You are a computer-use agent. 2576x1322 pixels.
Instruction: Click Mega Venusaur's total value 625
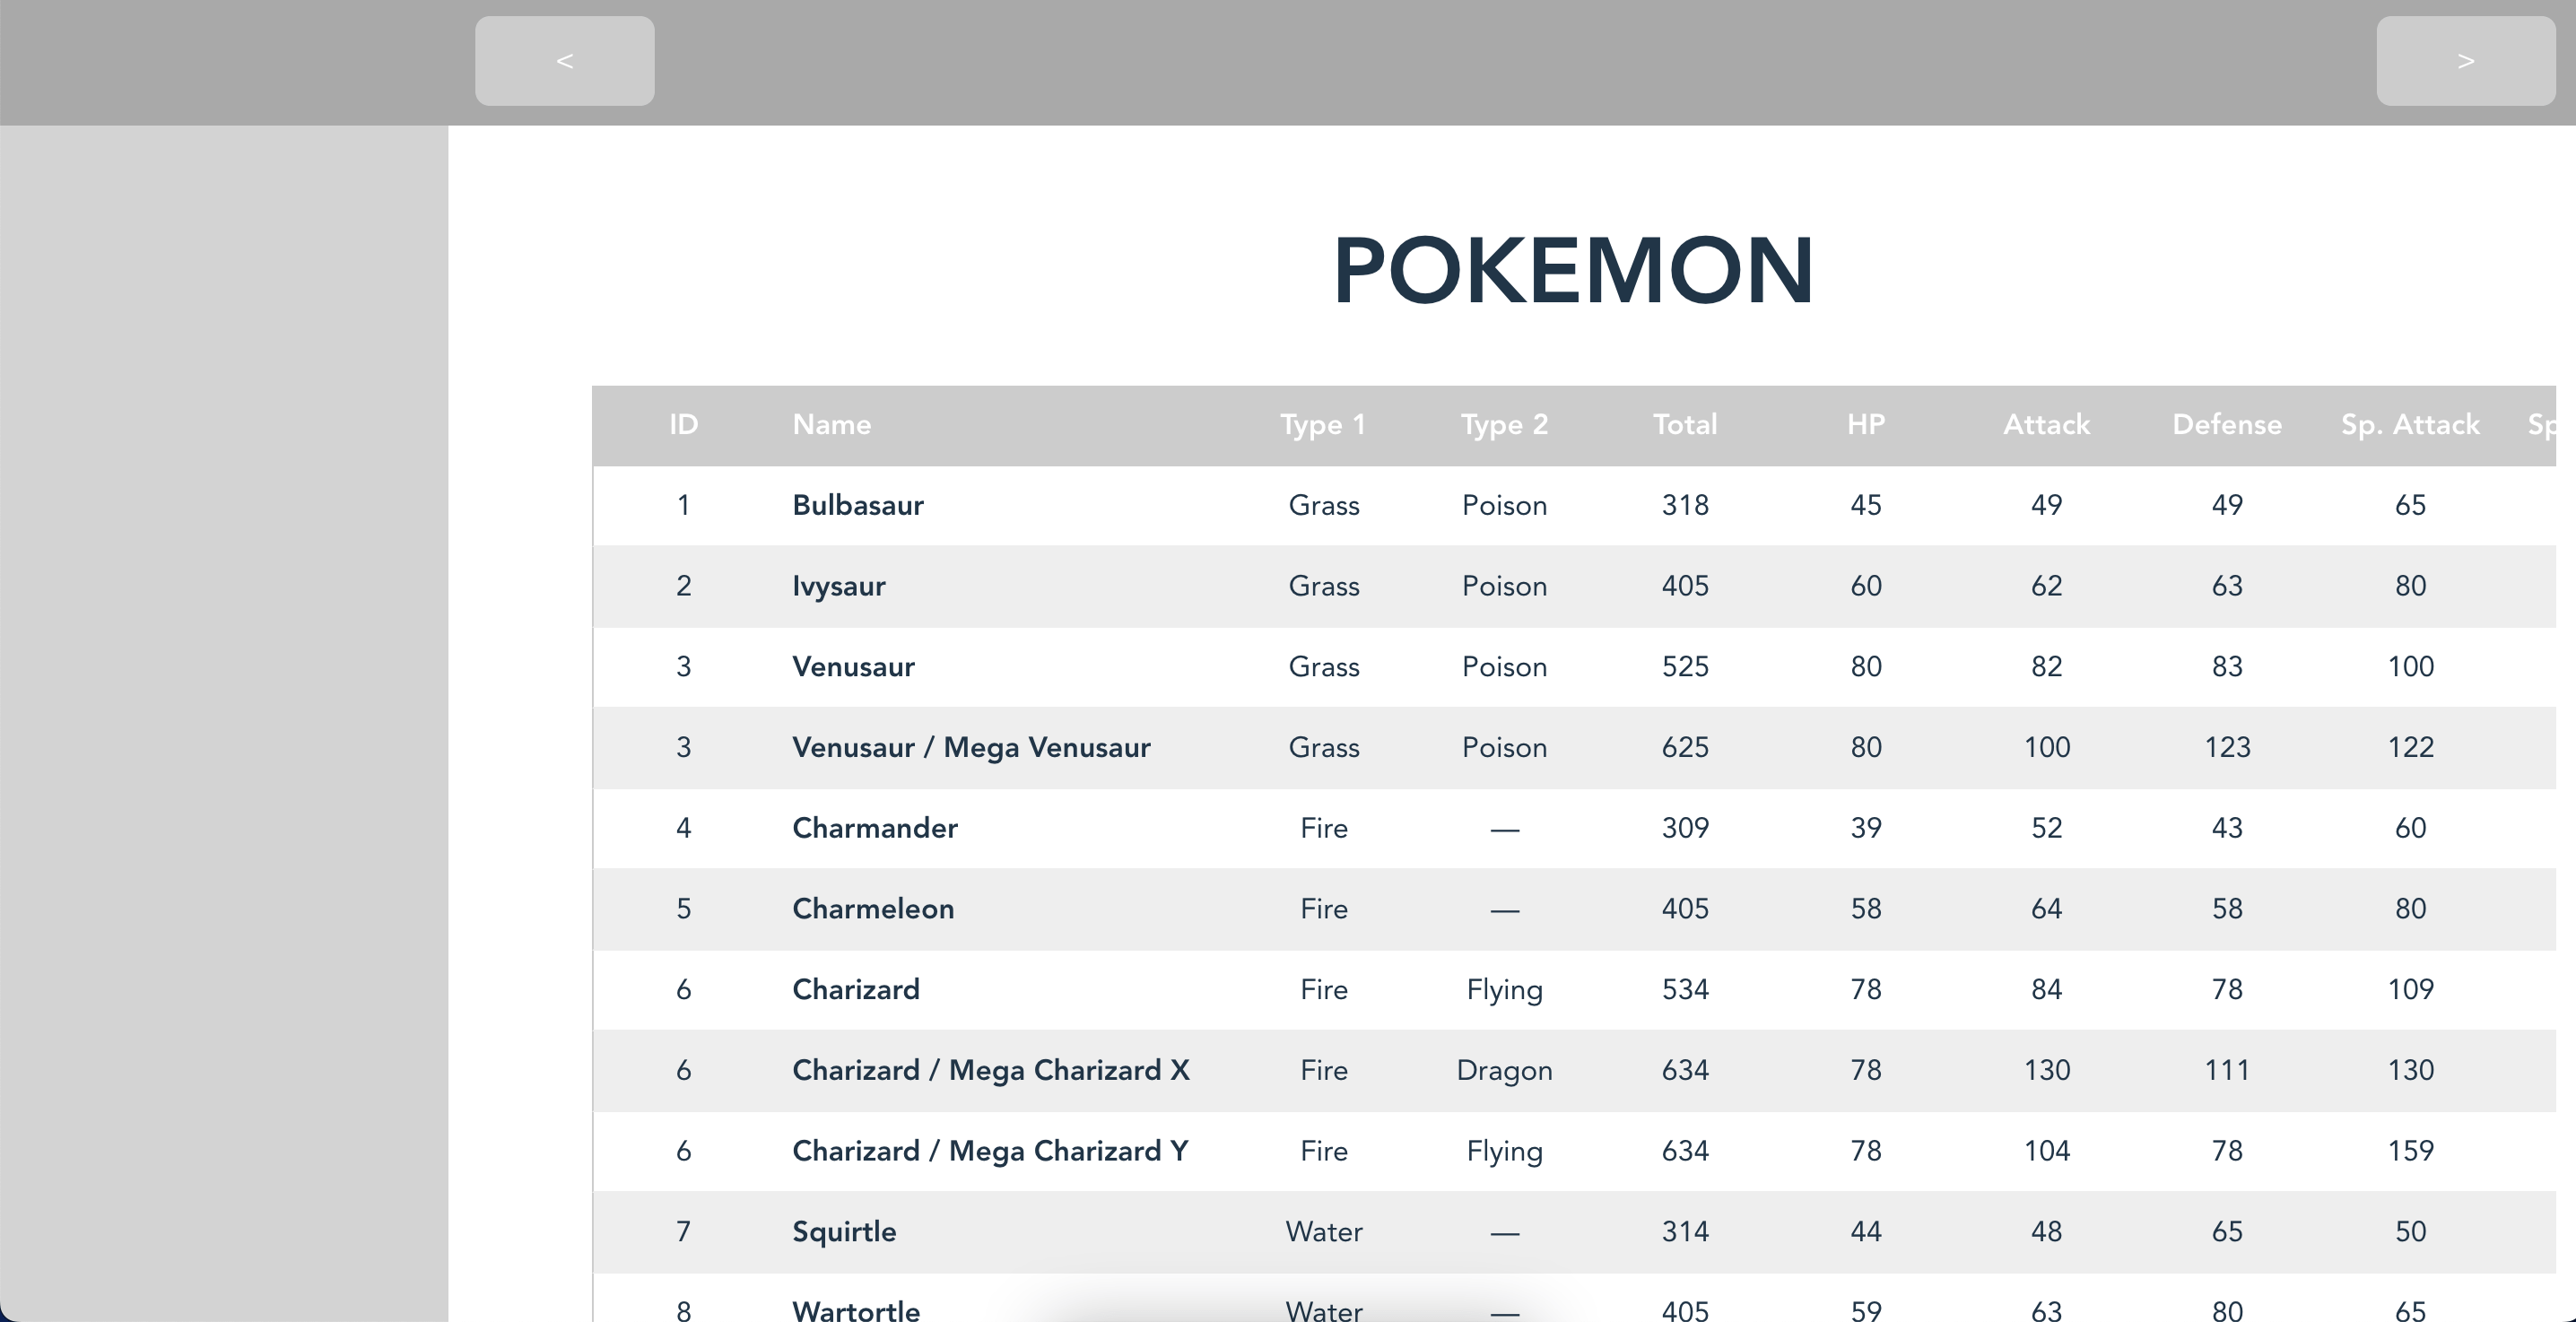pos(1685,748)
